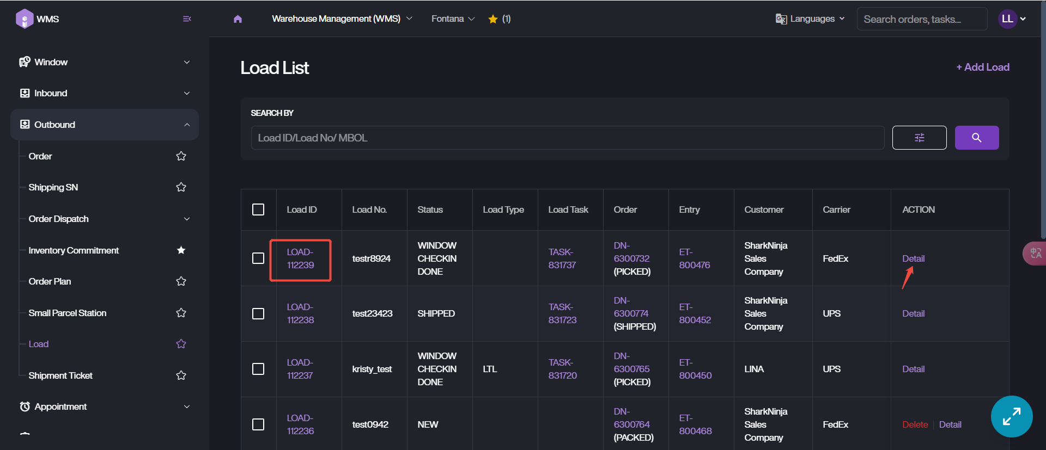
Task: Open the advanced filter settings icon
Action: point(919,138)
